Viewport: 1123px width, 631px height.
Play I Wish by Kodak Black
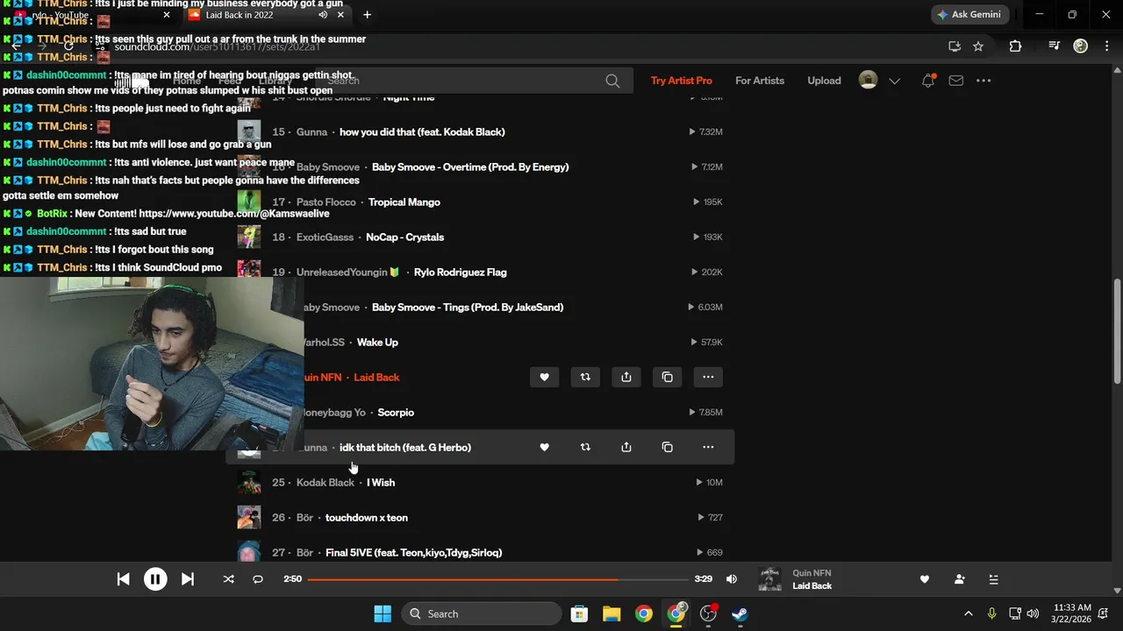tap(381, 482)
